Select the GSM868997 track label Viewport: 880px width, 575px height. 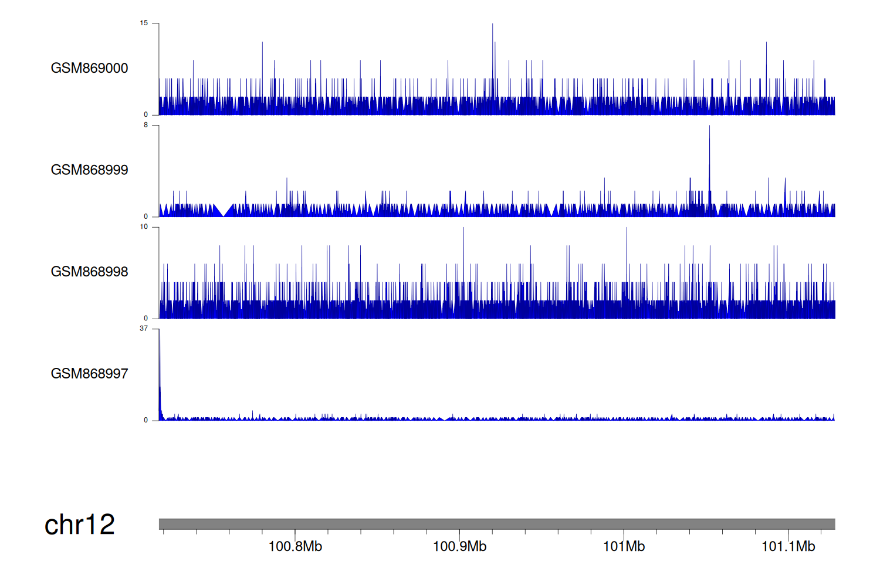point(89,374)
